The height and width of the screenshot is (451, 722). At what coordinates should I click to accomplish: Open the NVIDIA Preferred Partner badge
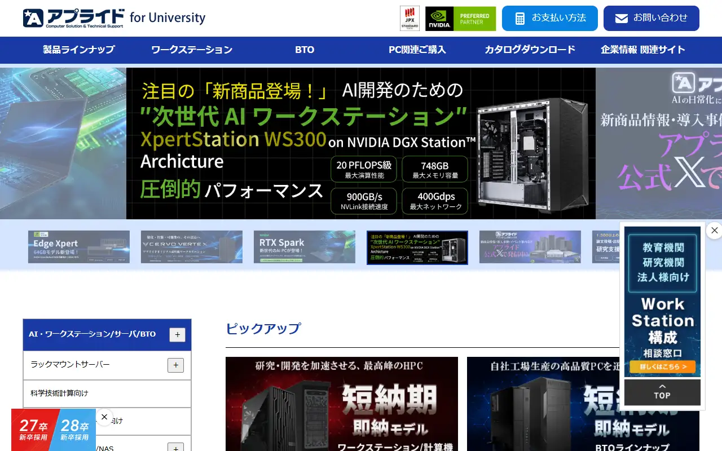(460, 19)
